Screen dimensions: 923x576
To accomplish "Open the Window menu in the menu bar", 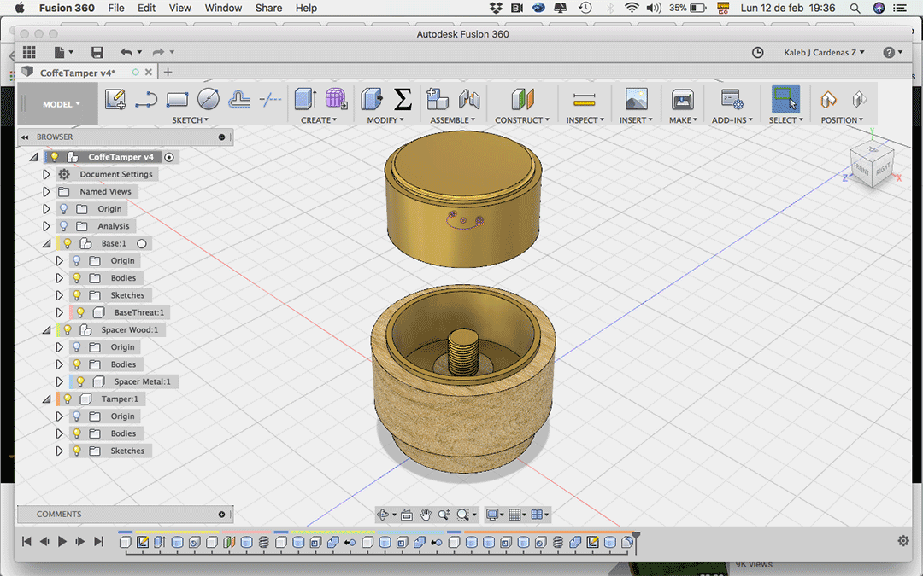I will coord(223,8).
